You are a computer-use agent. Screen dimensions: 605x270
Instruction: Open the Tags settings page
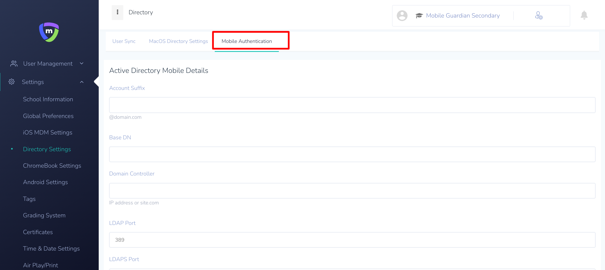(29, 199)
